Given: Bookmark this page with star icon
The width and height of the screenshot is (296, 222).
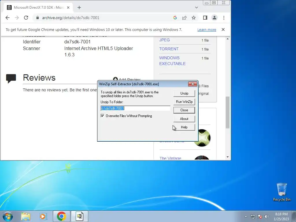Looking at the screenshot, I should coord(193,18).
